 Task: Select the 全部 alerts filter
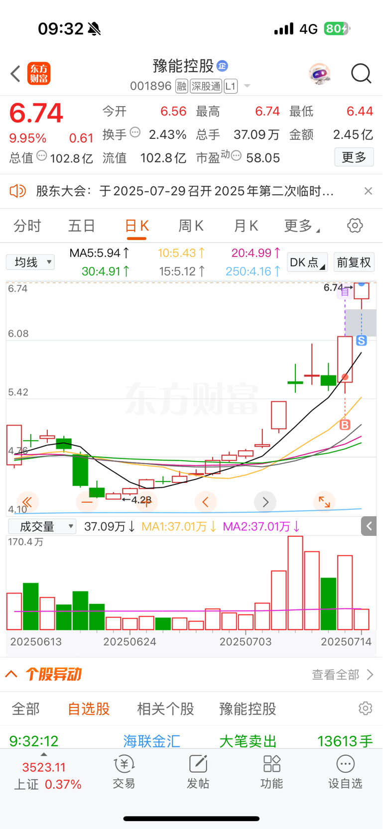click(25, 709)
